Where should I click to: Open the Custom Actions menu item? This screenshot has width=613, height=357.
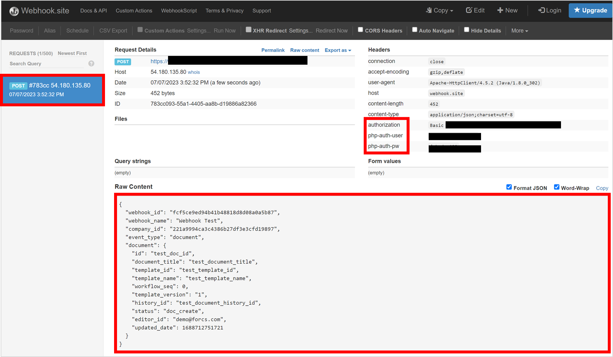click(x=134, y=11)
